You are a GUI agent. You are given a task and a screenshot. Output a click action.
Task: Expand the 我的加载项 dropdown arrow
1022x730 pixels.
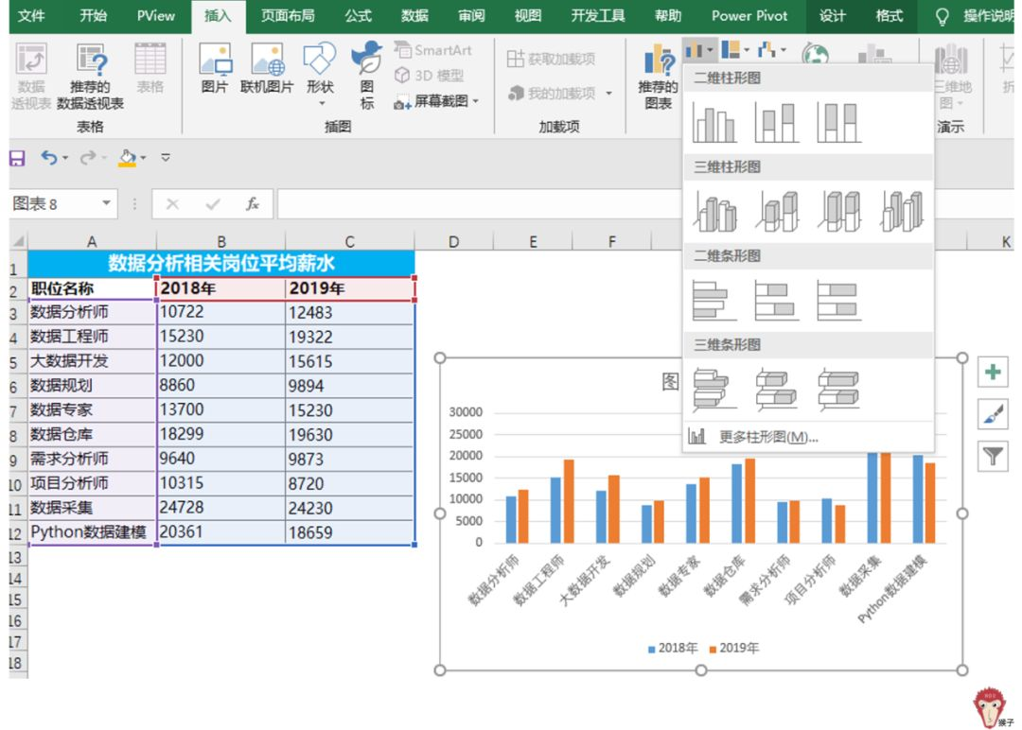click(608, 94)
